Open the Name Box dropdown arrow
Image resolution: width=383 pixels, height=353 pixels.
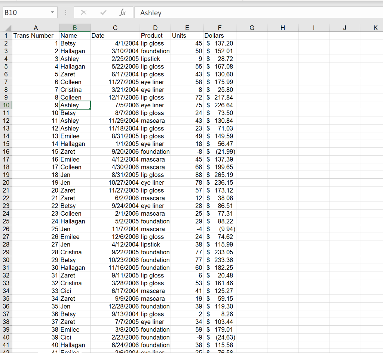tap(52, 12)
